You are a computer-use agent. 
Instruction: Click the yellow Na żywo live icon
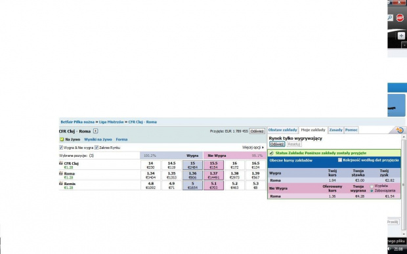click(x=62, y=139)
